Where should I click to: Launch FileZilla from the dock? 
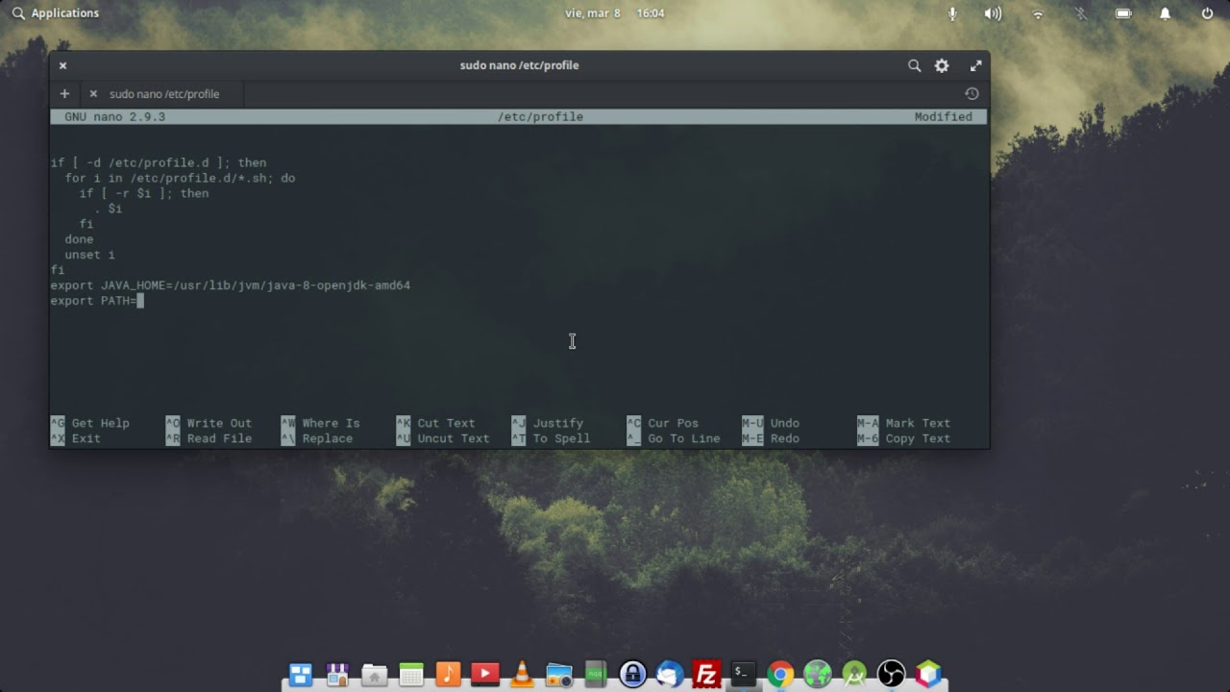706,674
